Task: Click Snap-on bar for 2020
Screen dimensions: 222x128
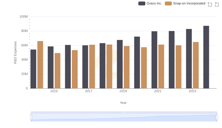Action: coord(144,68)
